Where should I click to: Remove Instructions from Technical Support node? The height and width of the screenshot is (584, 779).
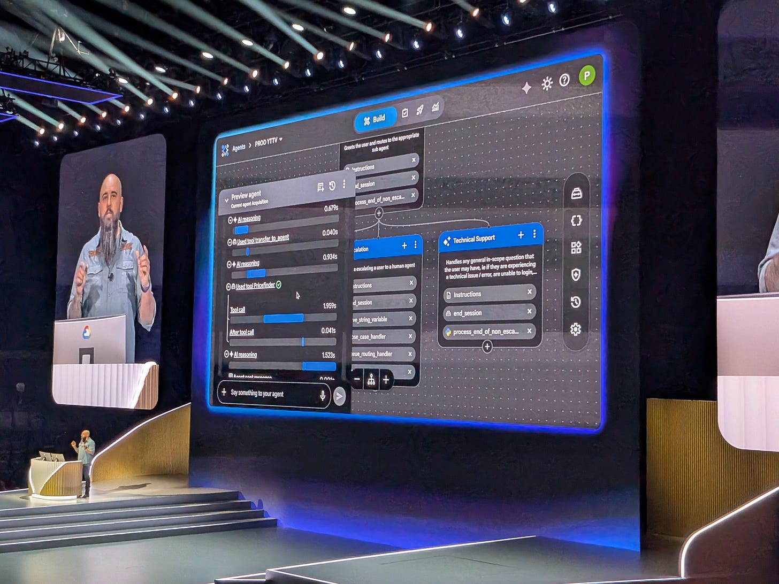pos(530,292)
